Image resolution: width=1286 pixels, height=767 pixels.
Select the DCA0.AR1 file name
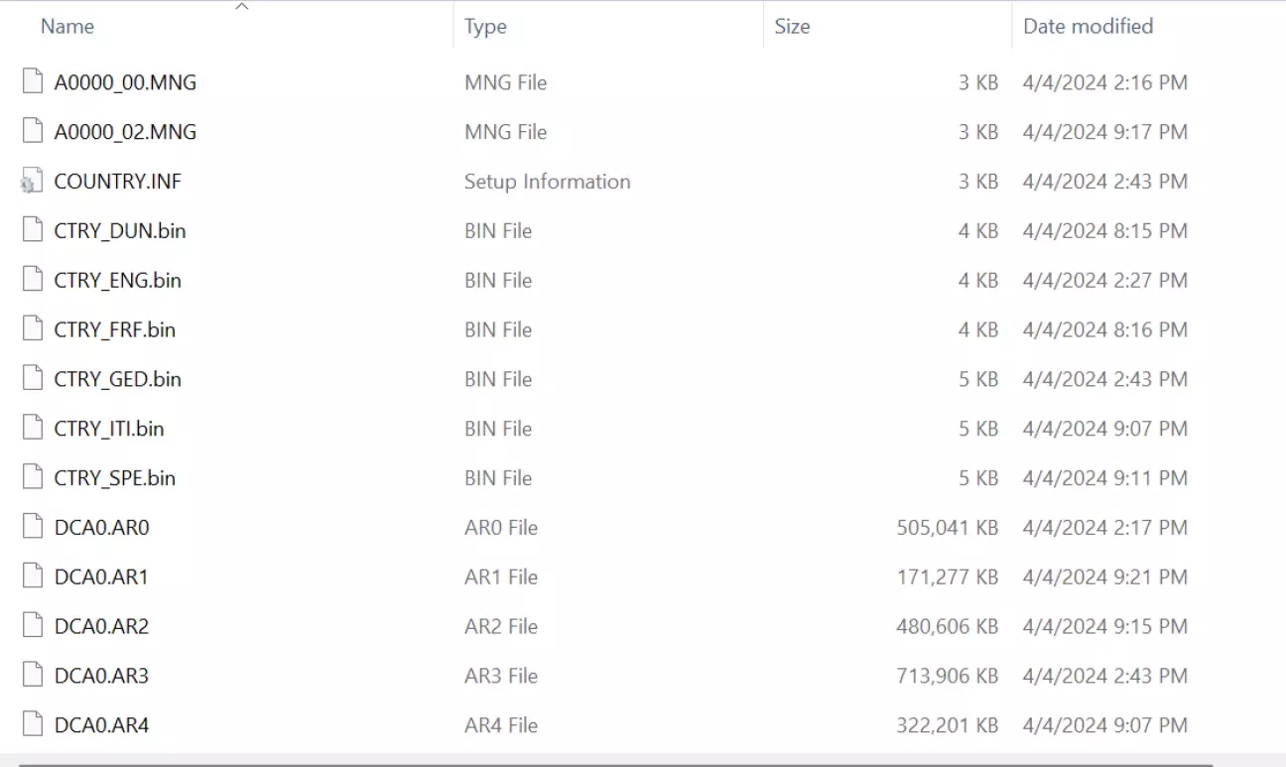coord(101,577)
